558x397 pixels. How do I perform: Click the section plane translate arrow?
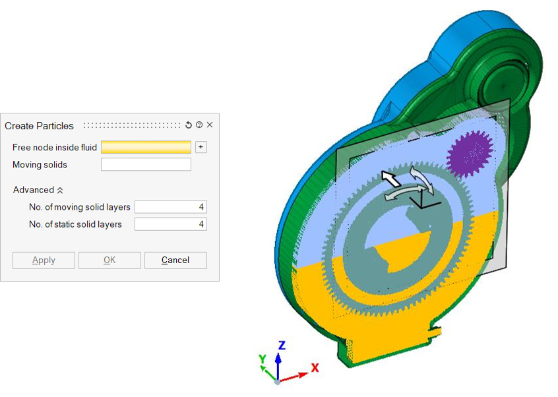(x=390, y=177)
